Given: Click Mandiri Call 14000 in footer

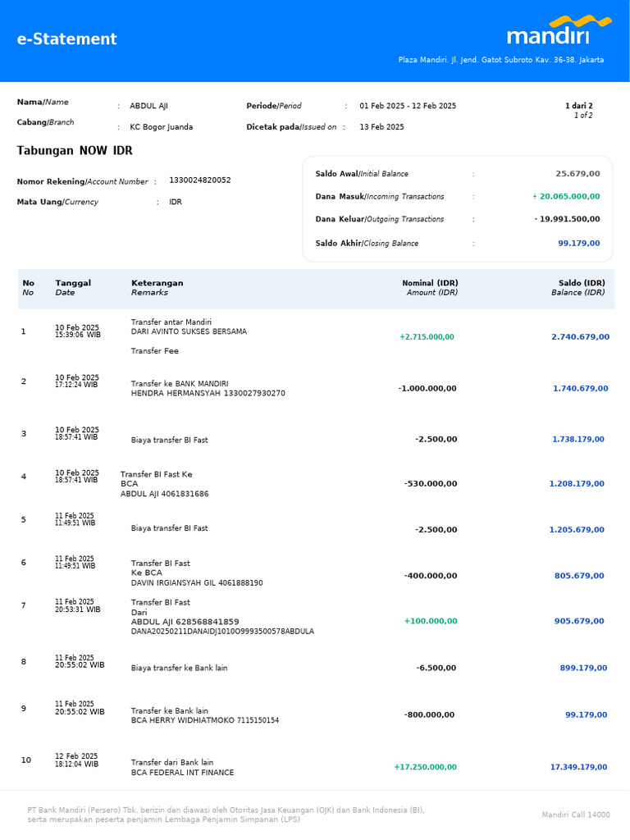Looking at the screenshot, I should pos(575,815).
